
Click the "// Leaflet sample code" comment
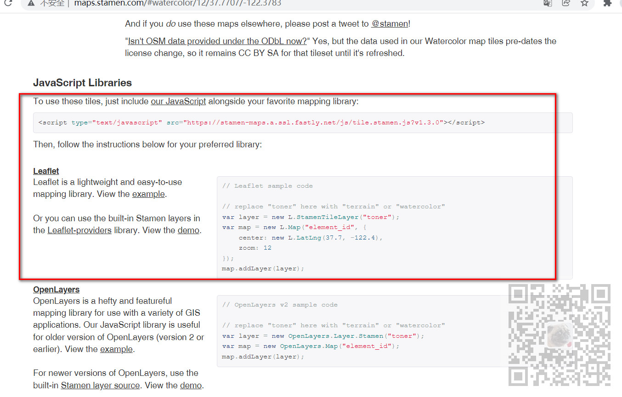pyautogui.click(x=267, y=186)
